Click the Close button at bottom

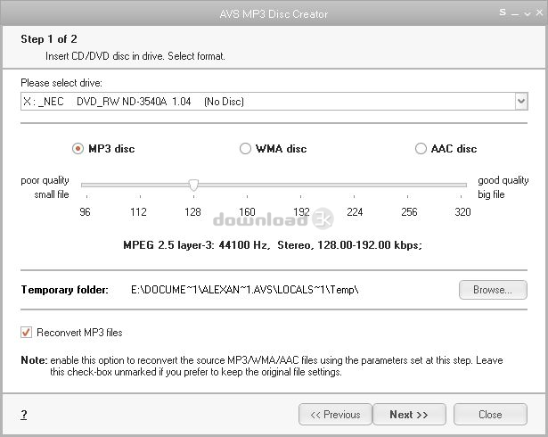click(490, 415)
